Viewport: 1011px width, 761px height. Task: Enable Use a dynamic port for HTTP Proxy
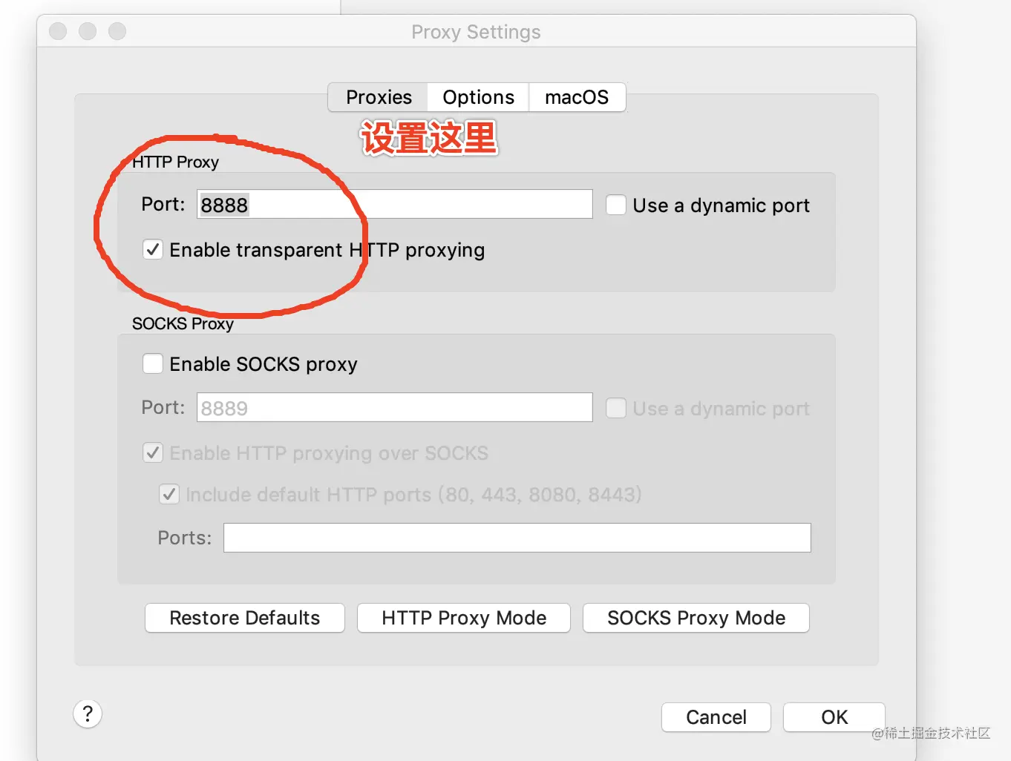click(616, 205)
